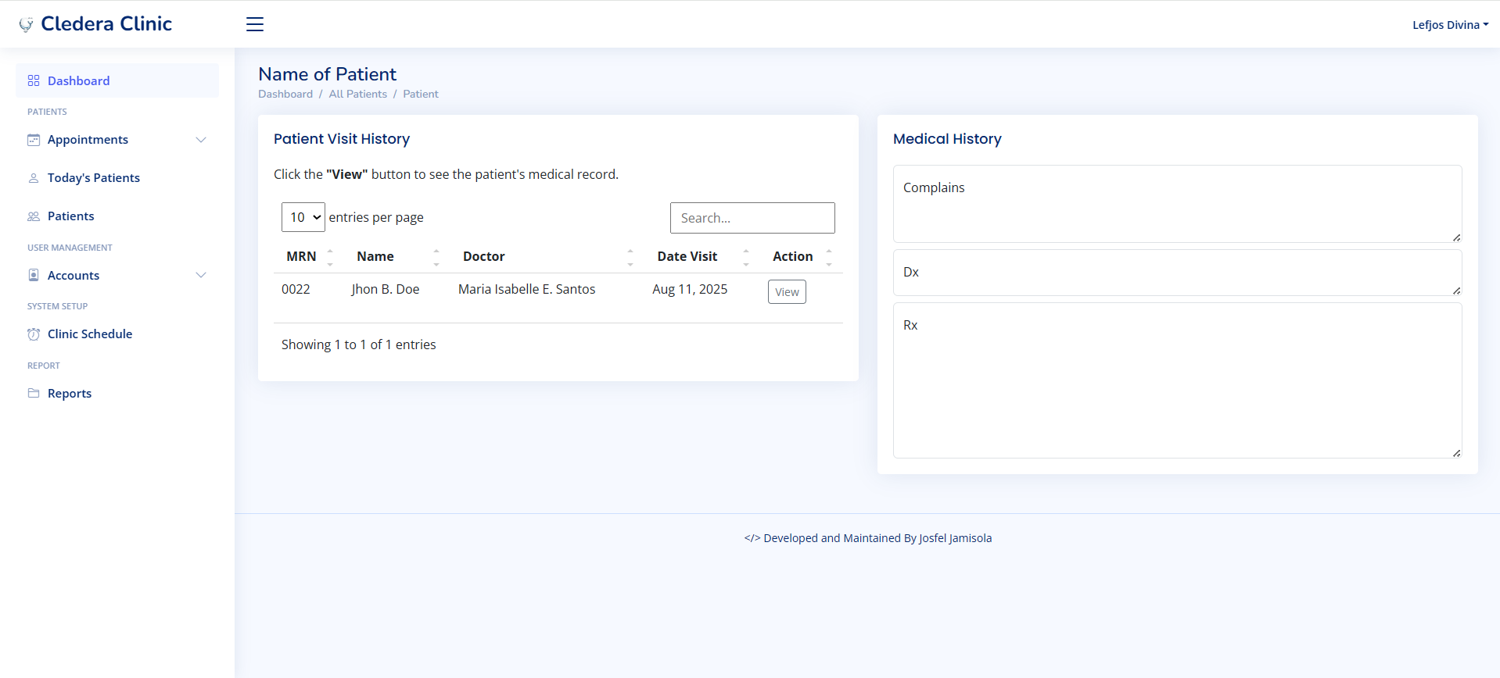Focus the visit history Search field

point(752,218)
